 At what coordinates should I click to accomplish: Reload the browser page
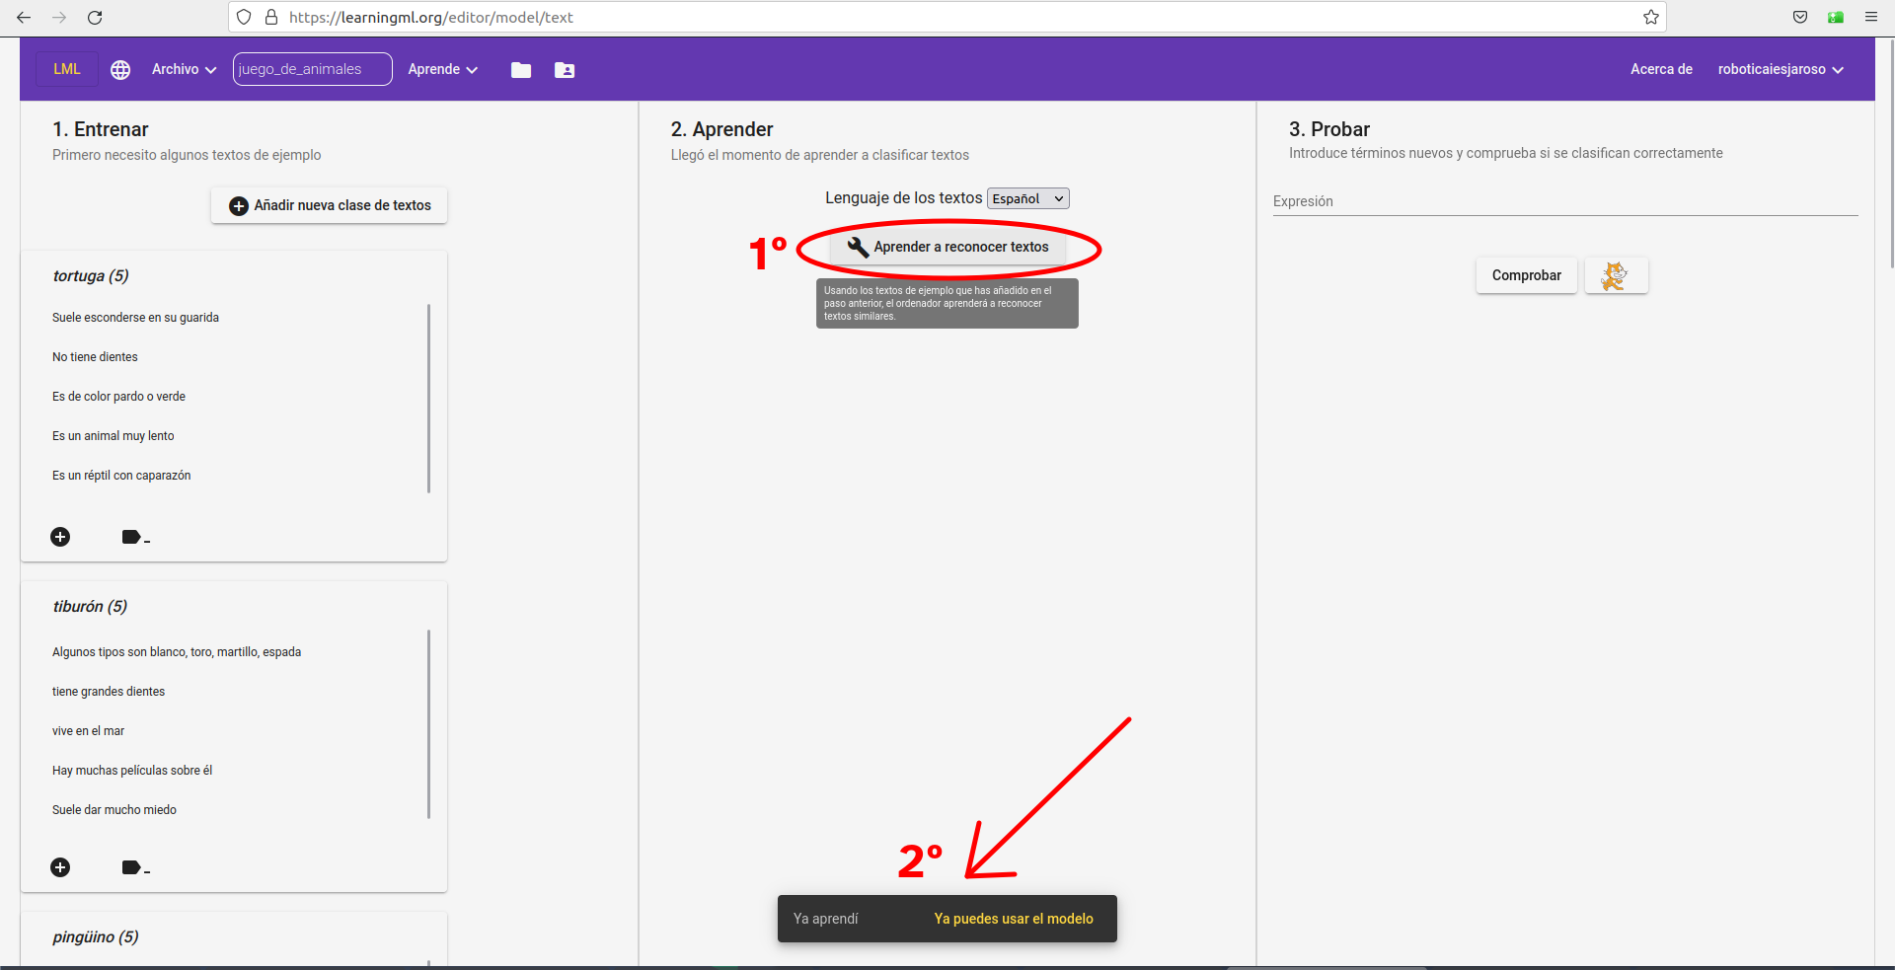pos(95,17)
